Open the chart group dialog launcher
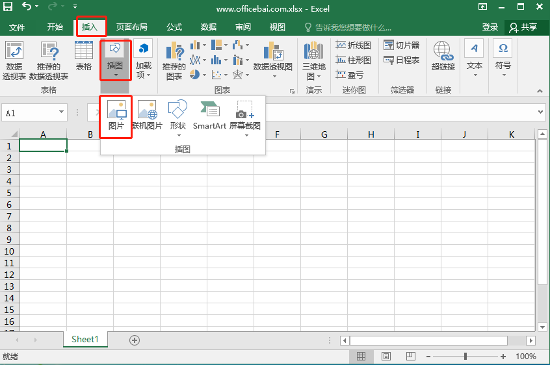This screenshot has width=550, height=365. (x=292, y=91)
